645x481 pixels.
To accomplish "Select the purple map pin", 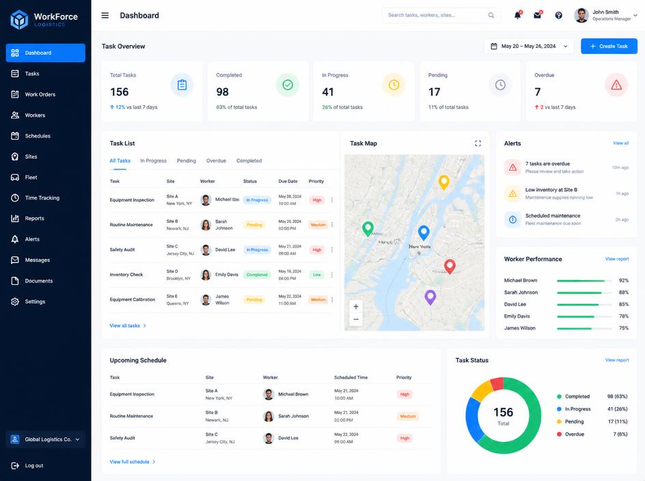I will click(430, 297).
